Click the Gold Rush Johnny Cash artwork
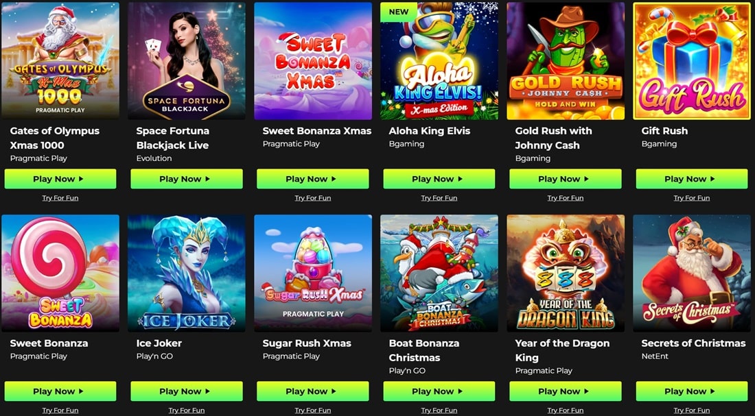The image size is (755, 416). [x=566, y=60]
